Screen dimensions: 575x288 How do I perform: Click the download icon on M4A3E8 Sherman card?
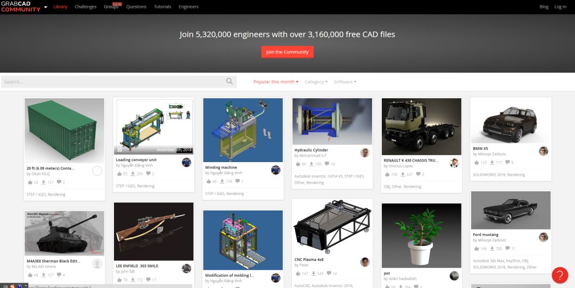click(43, 275)
